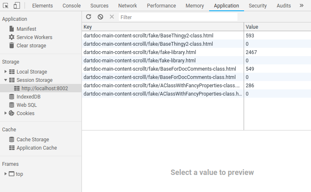
Task: Expand the Cookies tree arrow
Action: (5, 113)
